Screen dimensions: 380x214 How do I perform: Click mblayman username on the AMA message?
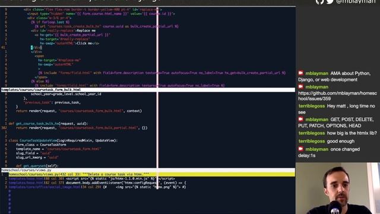(316, 73)
